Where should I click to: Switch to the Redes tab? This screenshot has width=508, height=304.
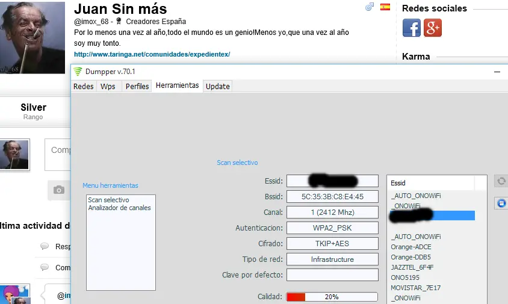click(x=83, y=87)
